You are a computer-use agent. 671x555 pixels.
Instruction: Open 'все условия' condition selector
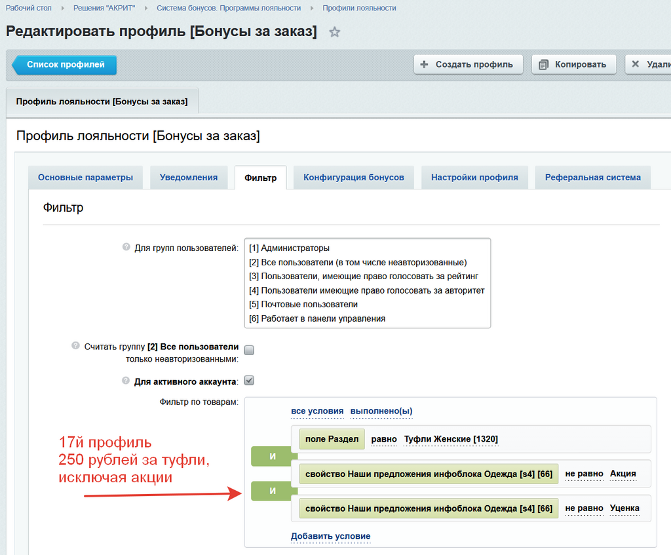[317, 411]
